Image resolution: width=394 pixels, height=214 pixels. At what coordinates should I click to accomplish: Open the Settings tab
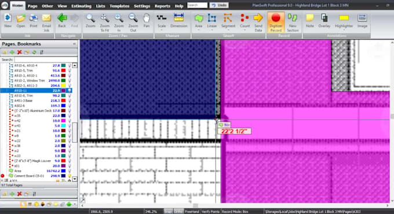coord(142,6)
